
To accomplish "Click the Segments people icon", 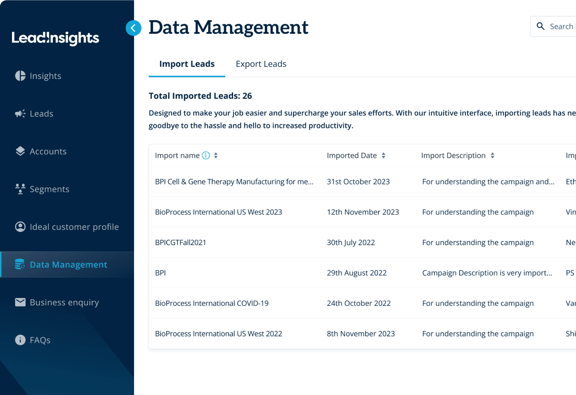I will pos(20,189).
